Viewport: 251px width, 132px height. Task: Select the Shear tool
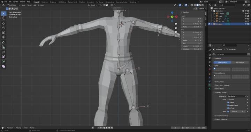(3, 66)
